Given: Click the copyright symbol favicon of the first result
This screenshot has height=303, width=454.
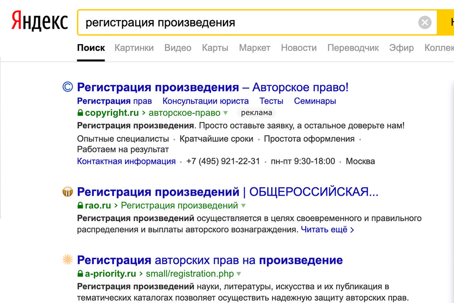Looking at the screenshot, I should (67, 87).
